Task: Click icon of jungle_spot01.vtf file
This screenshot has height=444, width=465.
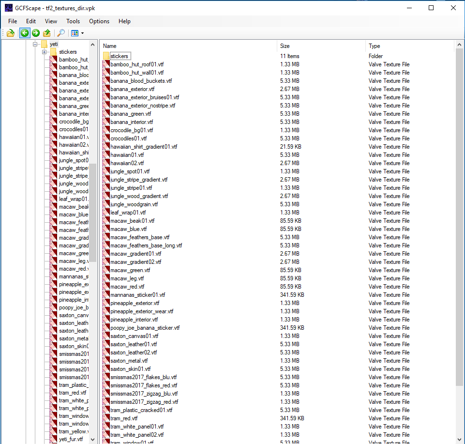Action: 106,171
